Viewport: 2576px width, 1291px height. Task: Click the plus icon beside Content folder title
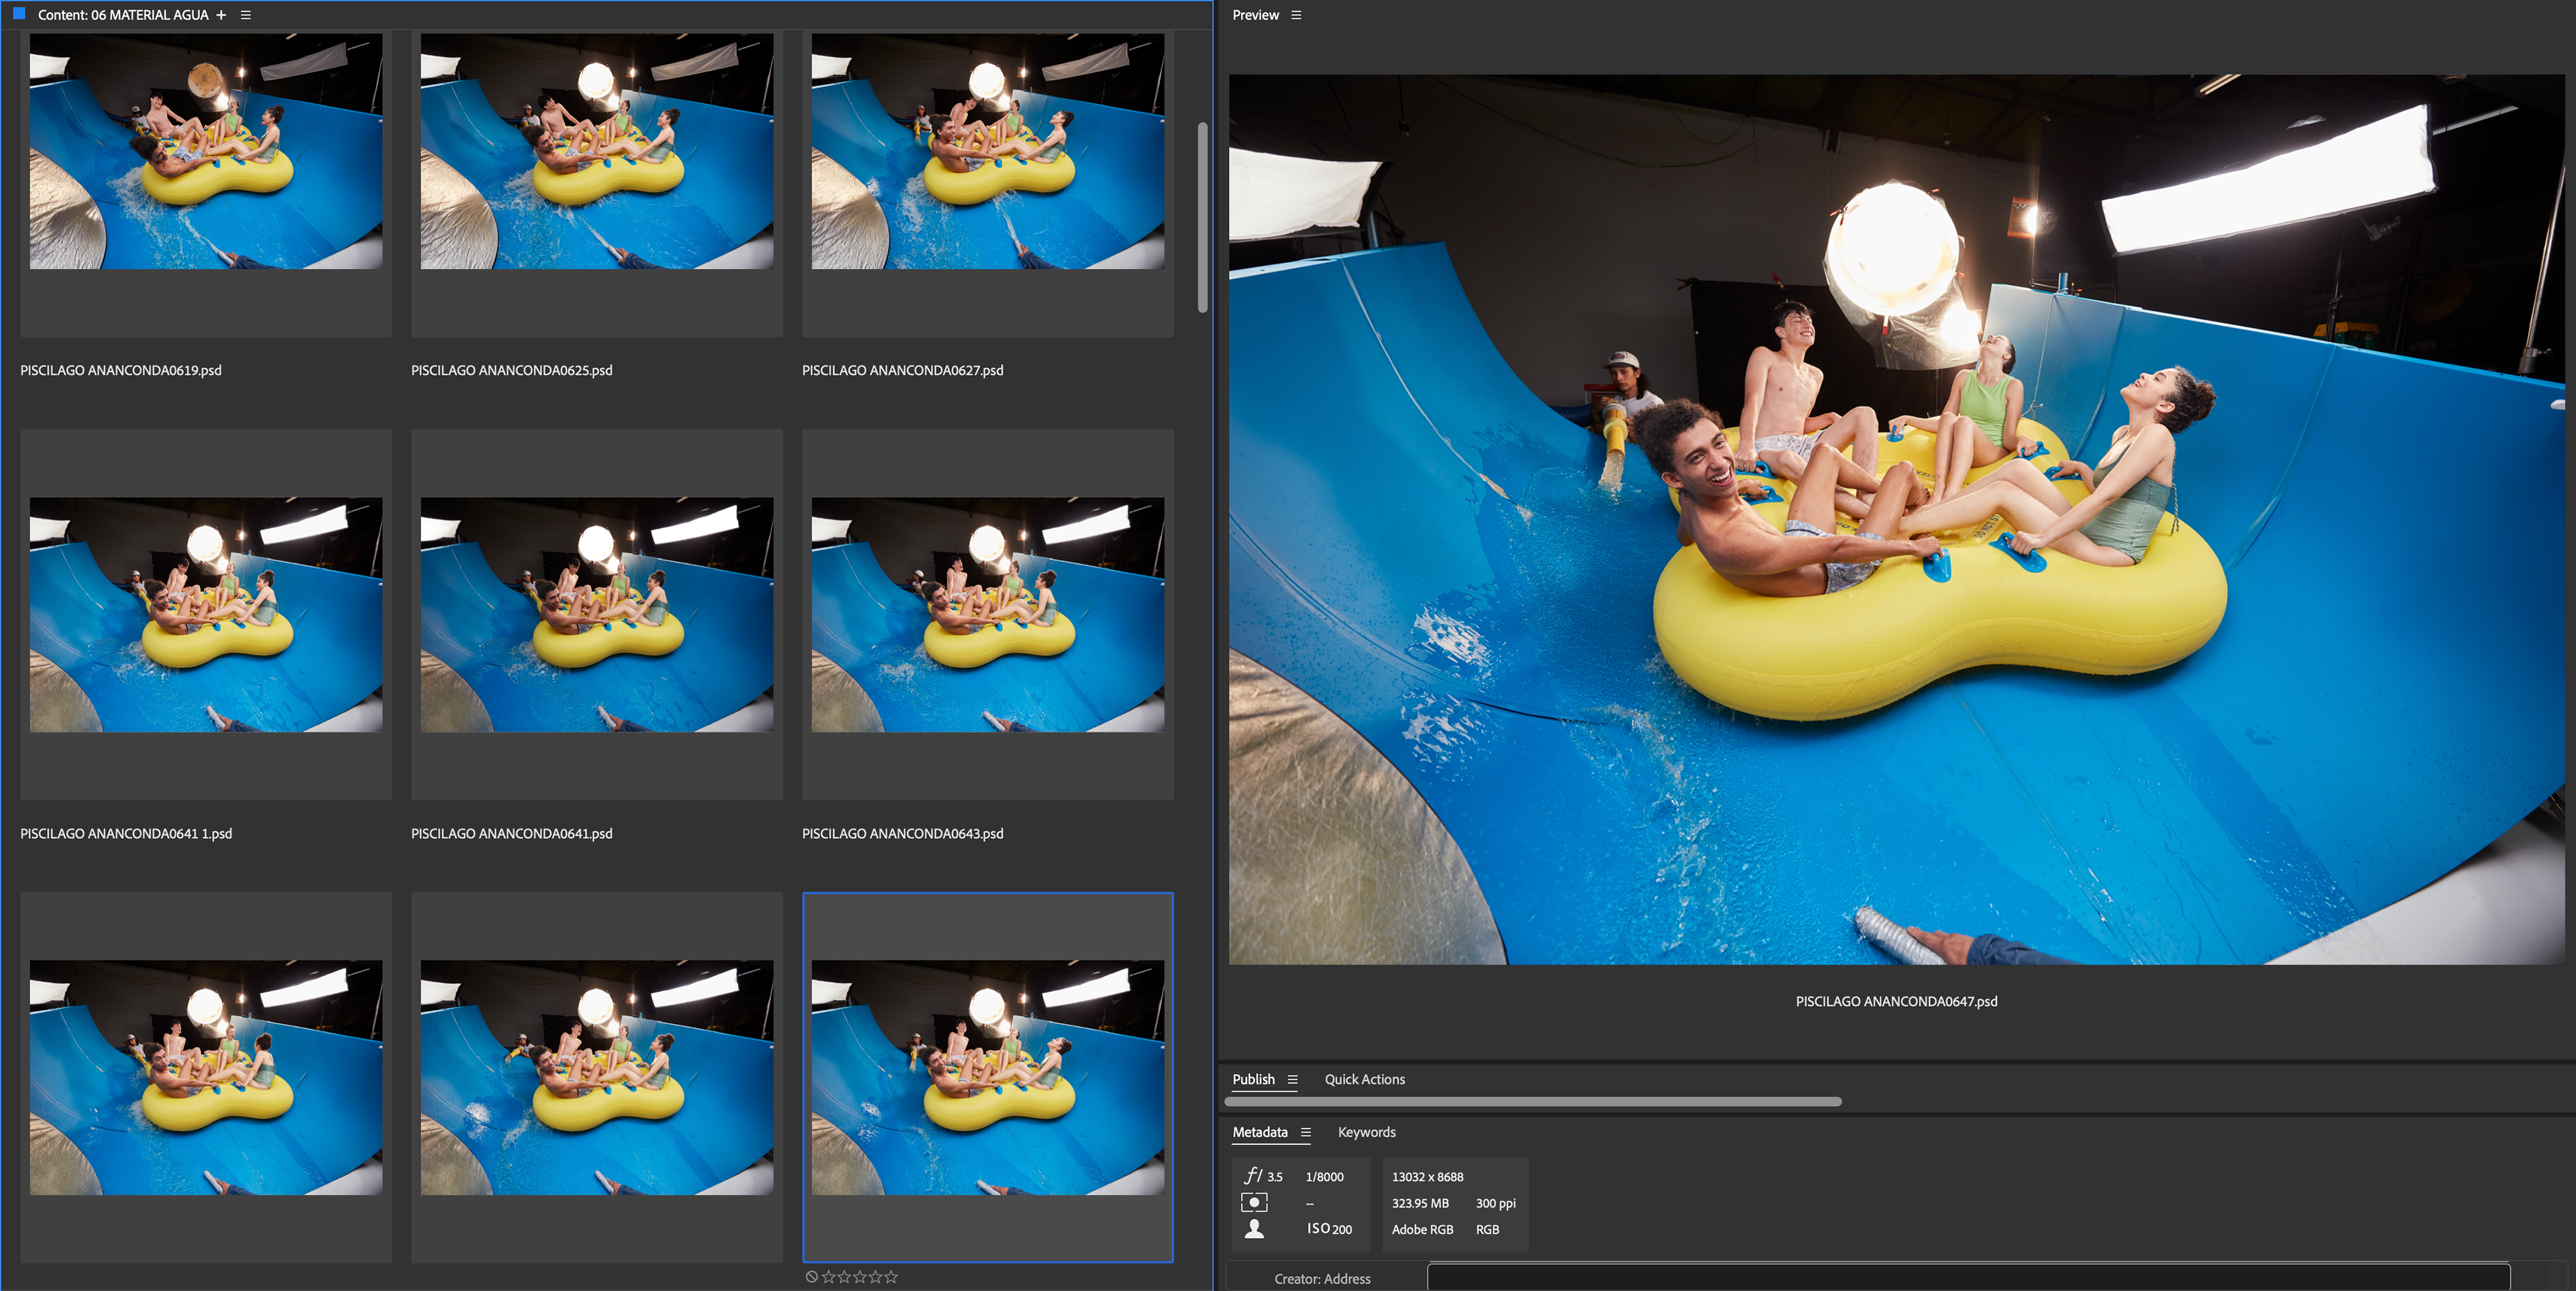[x=221, y=15]
